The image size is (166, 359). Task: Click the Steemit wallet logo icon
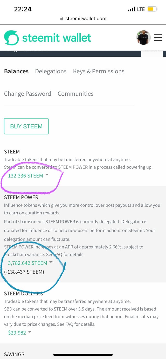11,38
